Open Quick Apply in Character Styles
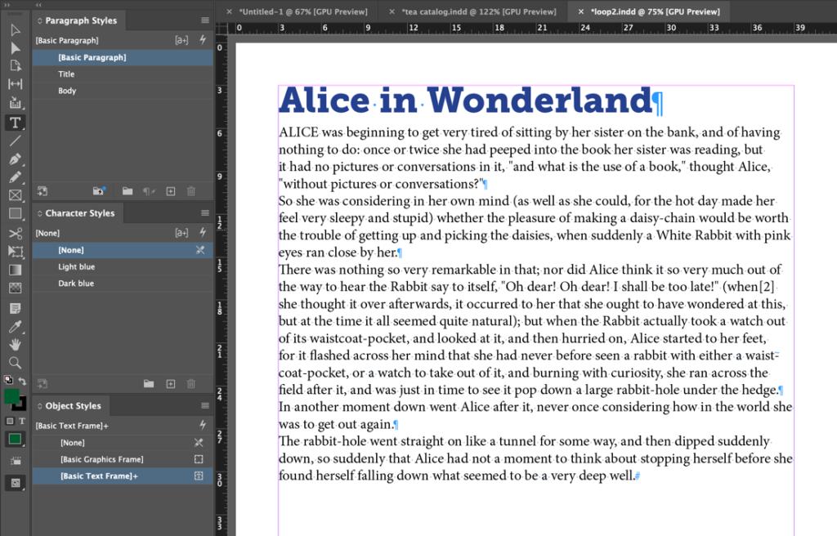Viewport: 837px width, 536px height. 203,232
